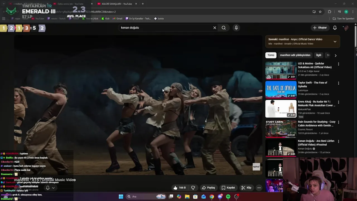This screenshot has width=357, height=201.
Task: Show more filter chips with right arrow
Action: 336,55
